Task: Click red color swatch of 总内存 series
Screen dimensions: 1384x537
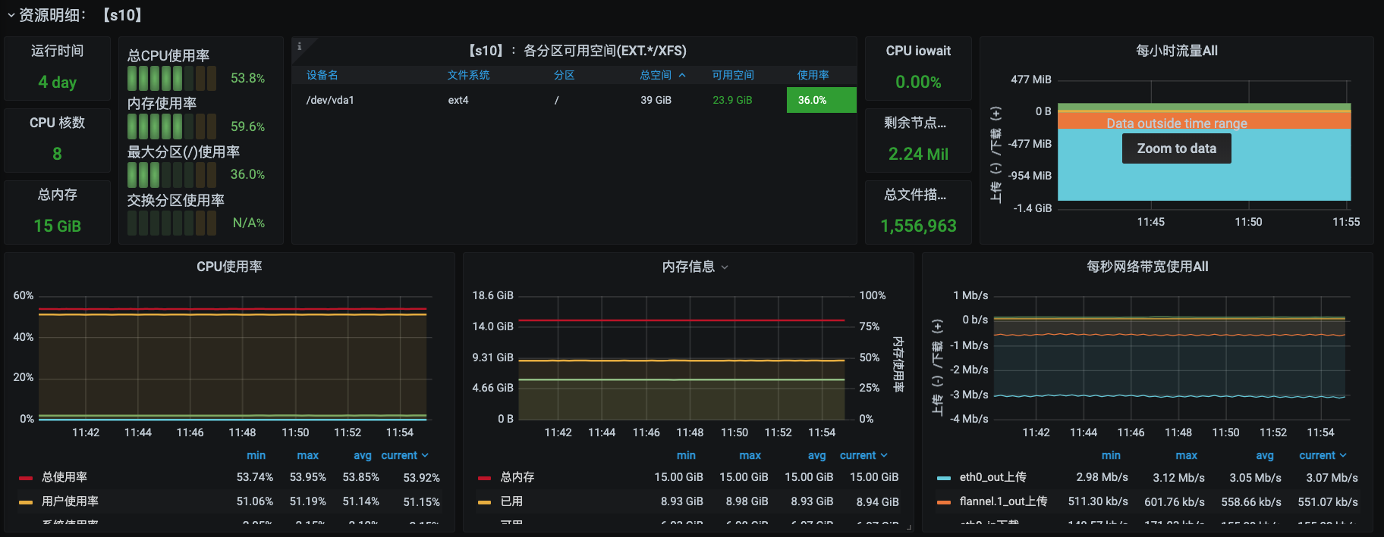Action: pyautogui.click(x=485, y=478)
